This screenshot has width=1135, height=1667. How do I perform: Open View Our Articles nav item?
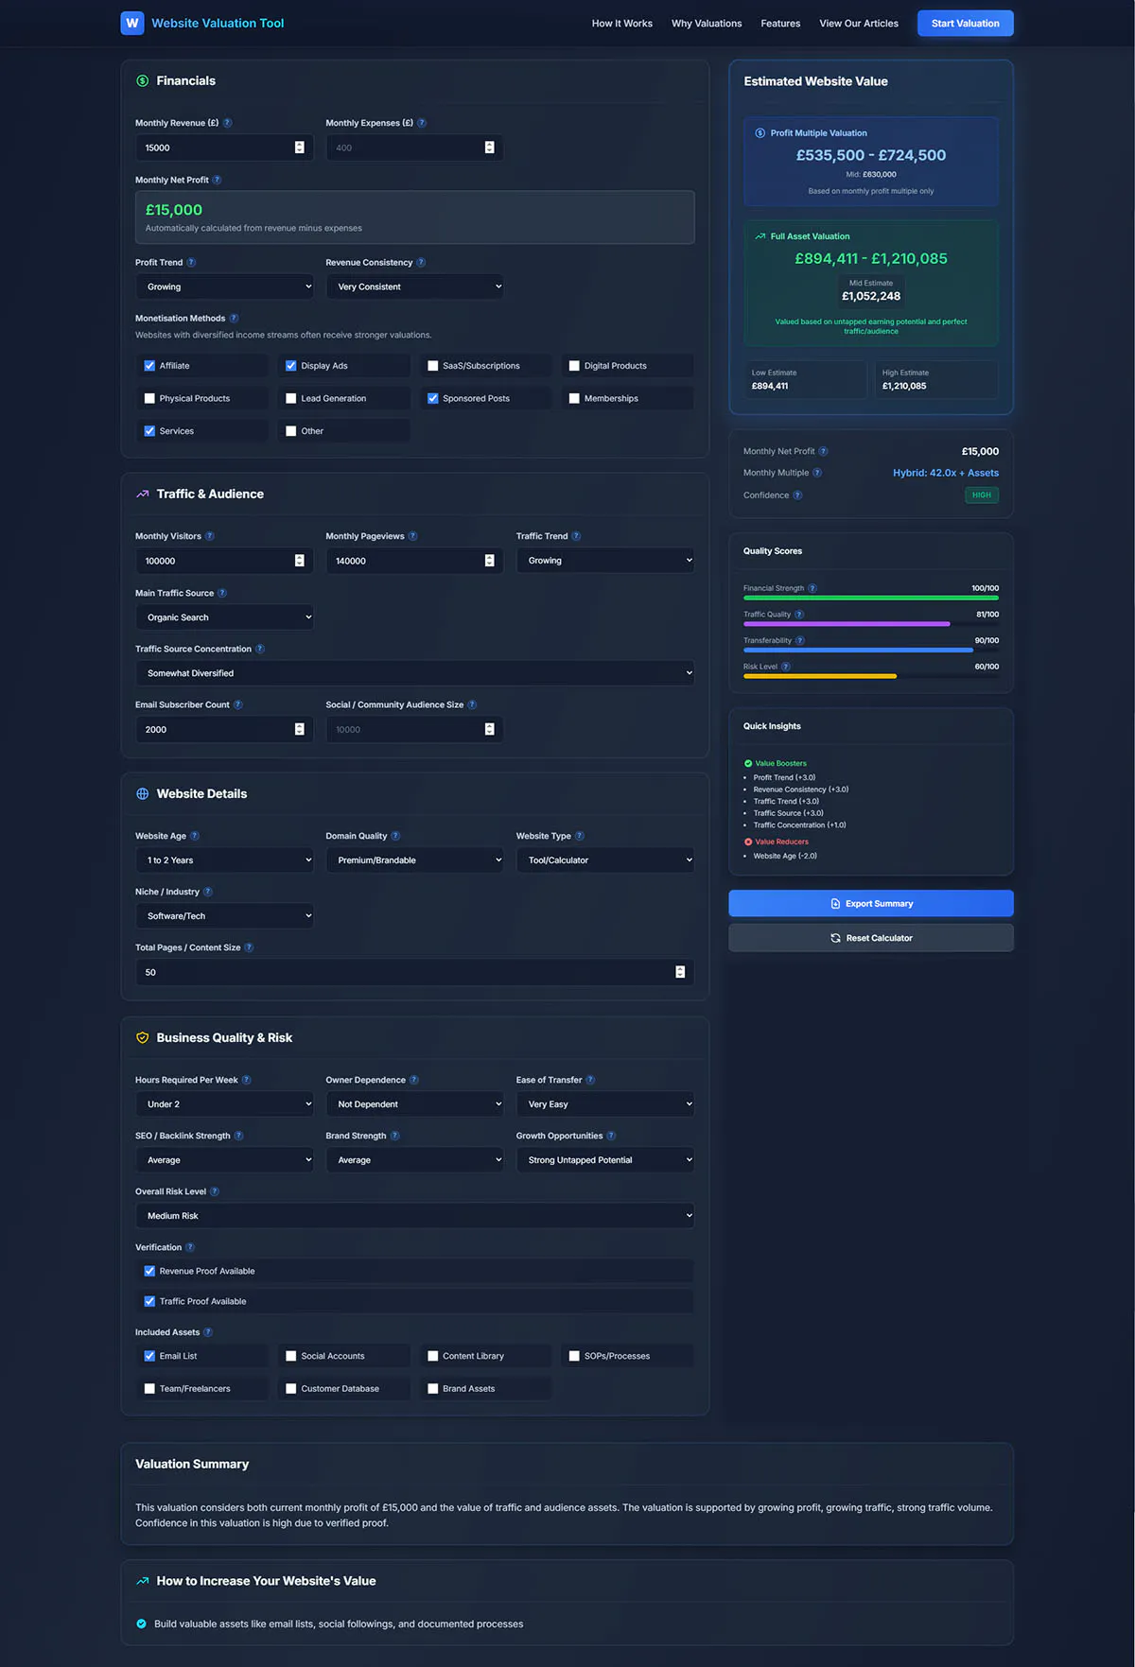tap(859, 24)
